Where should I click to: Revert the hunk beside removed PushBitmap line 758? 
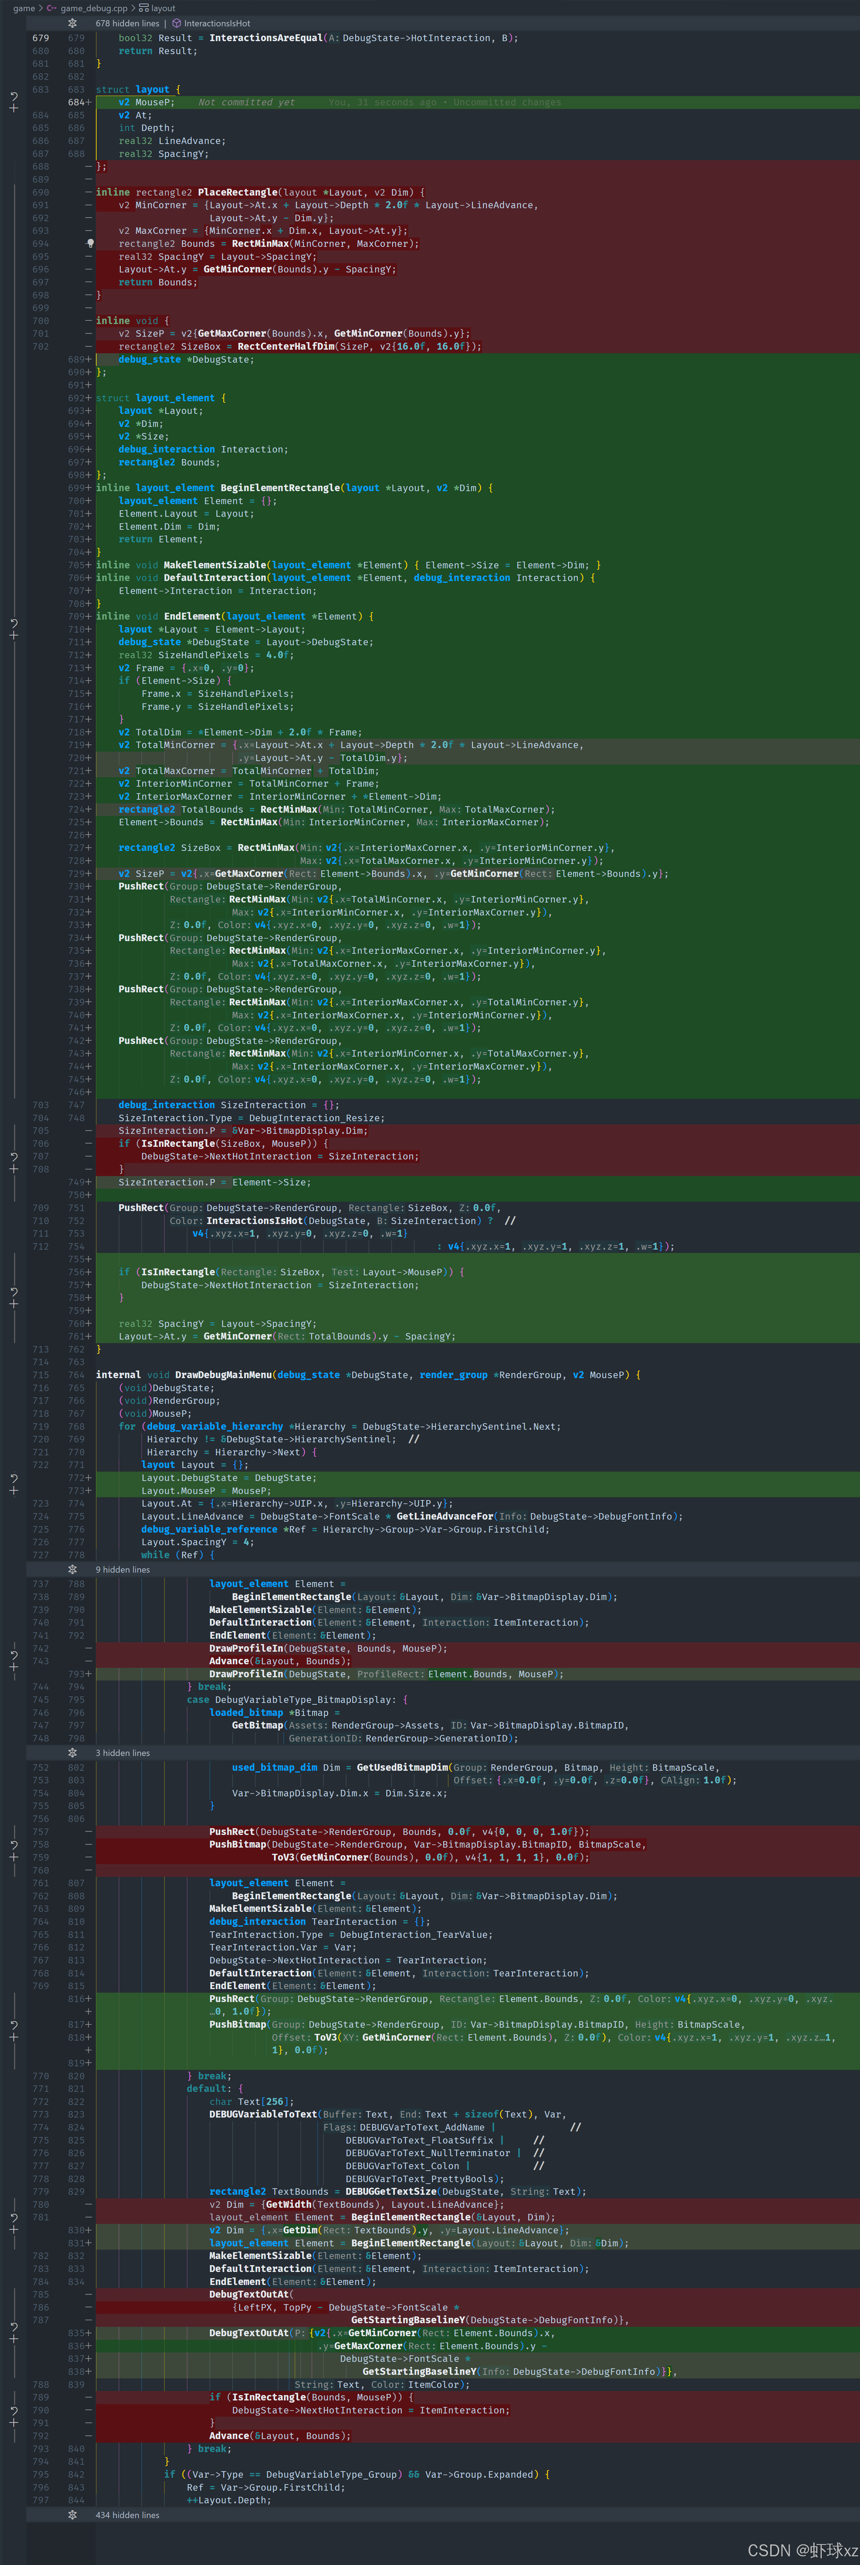(14, 1845)
